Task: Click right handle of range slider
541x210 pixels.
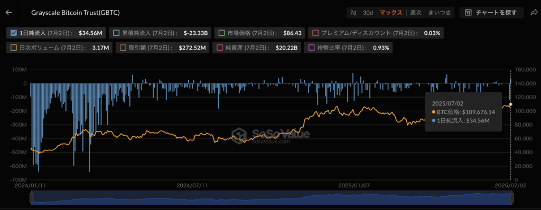Action: pos(512,198)
